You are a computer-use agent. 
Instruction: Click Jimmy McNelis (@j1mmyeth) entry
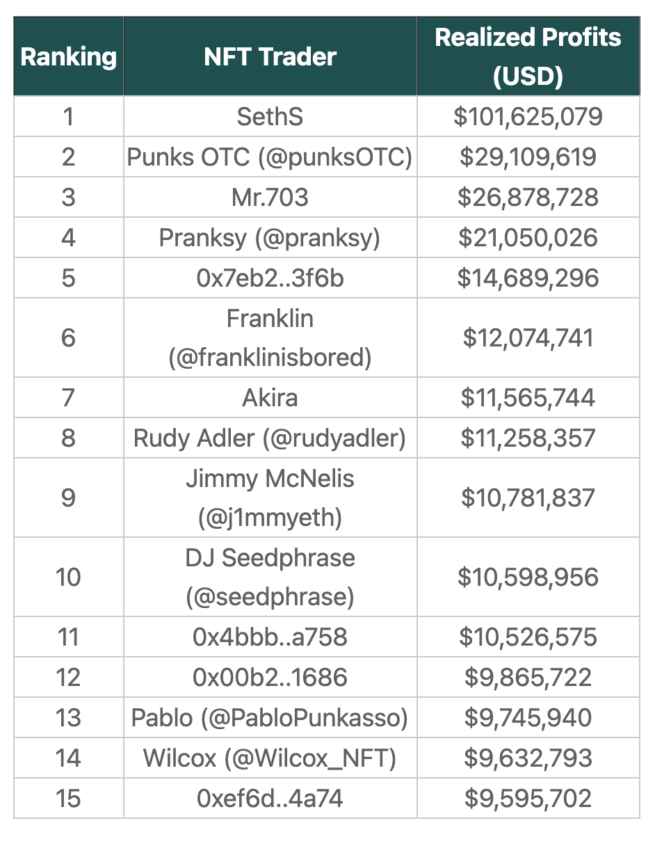point(270,498)
